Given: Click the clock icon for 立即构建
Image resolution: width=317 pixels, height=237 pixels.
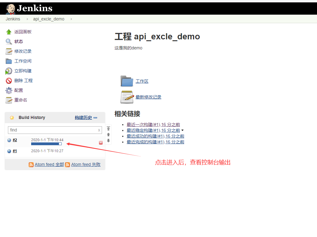Looking at the screenshot, I should [x=9, y=71].
